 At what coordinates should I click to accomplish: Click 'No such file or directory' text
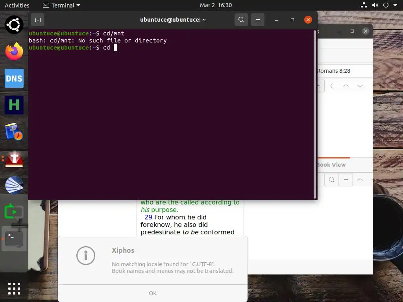[122, 41]
